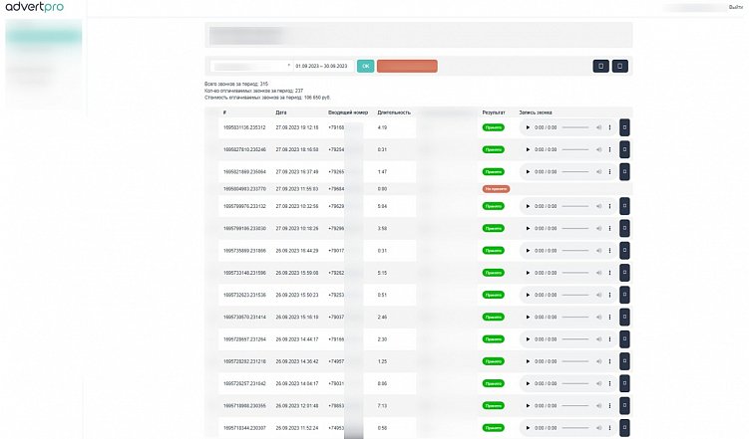Play the recording of the 1:47 call

click(528, 171)
